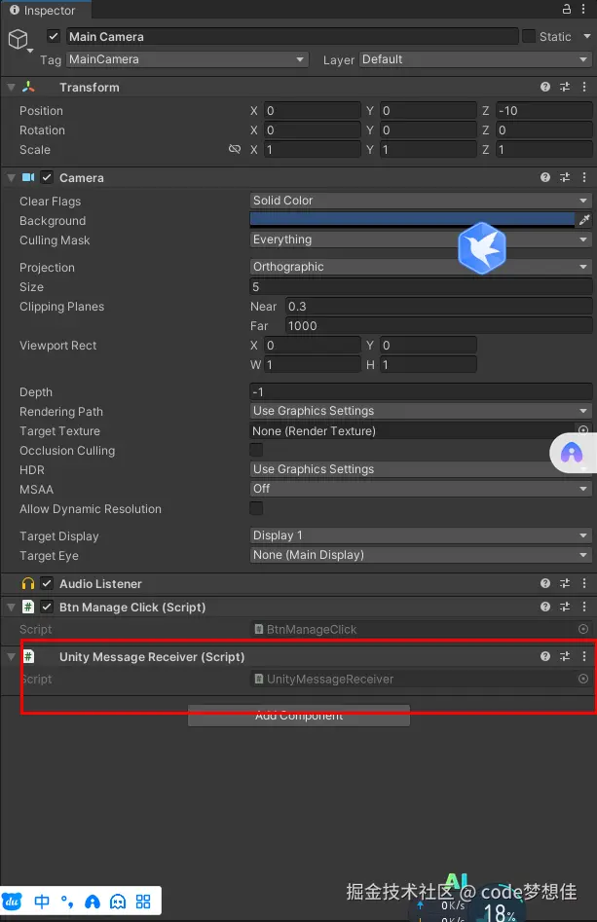This screenshot has height=922, width=597.
Task: Disable the Camera component checkbox
Action: 47,177
